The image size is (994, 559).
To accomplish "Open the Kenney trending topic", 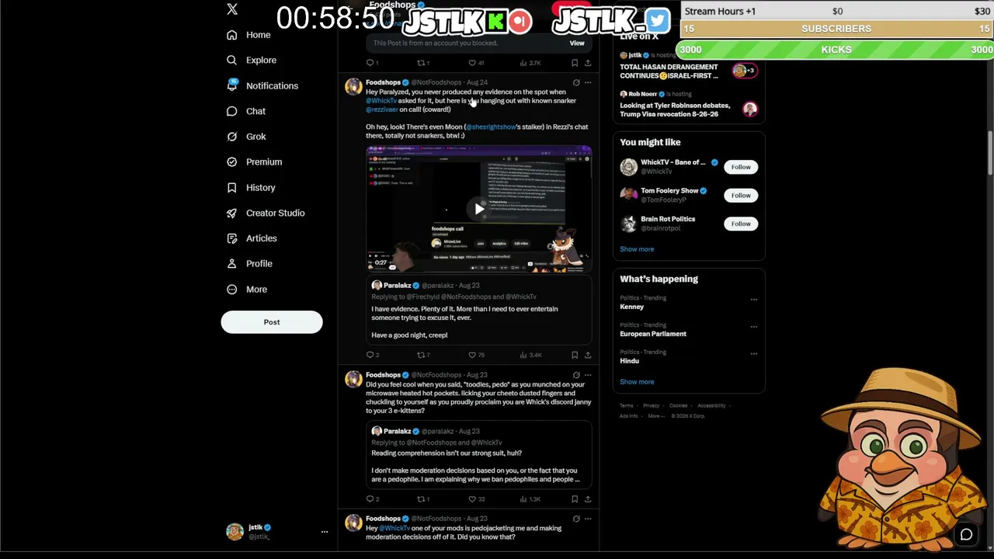I will click(x=632, y=307).
